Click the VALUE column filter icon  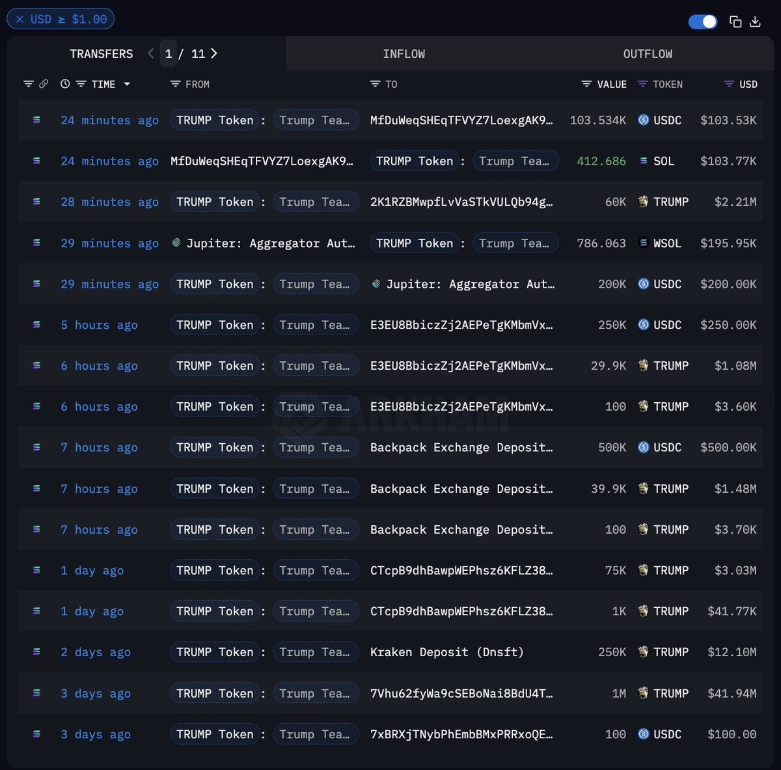pos(586,84)
